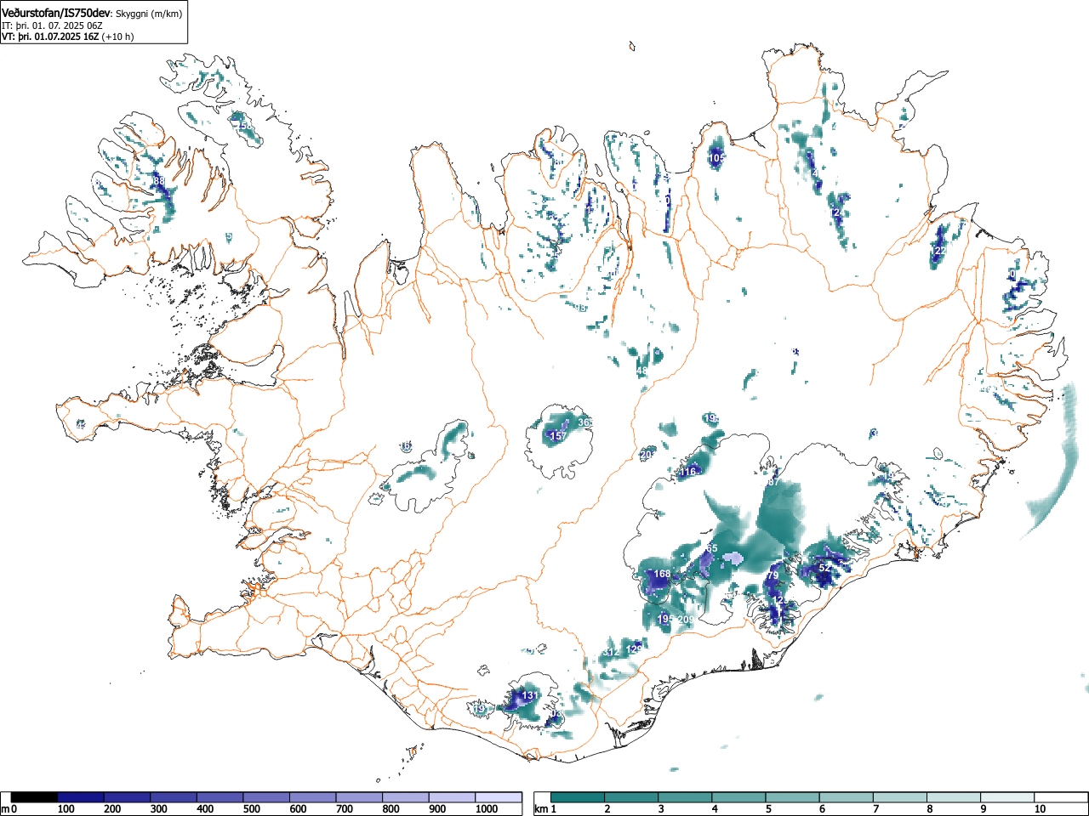The image size is (1089, 816).
Task: Click the '122' visibility value on the map
Action: point(938,252)
